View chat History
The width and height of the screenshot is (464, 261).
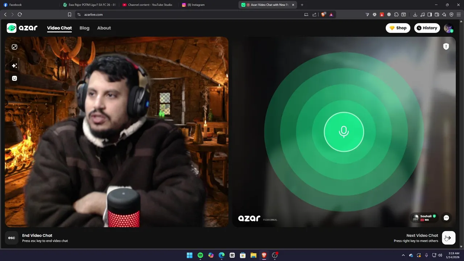tap(427, 28)
